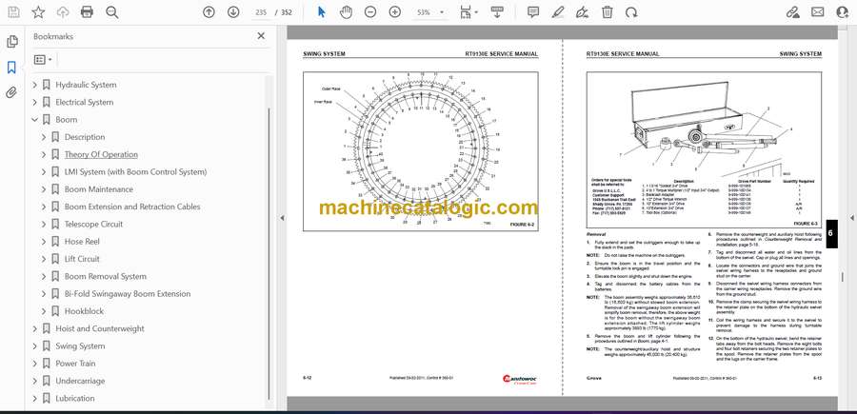Zoom out with the minus button
The image size is (857, 414).
(x=370, y=12)
